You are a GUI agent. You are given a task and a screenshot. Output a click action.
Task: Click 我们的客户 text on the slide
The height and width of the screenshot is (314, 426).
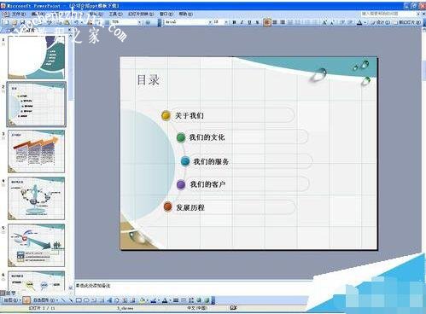207,184
